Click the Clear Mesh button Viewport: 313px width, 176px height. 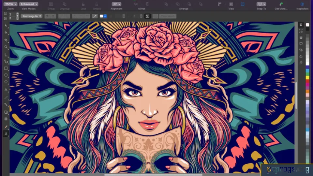click(168, 16)
